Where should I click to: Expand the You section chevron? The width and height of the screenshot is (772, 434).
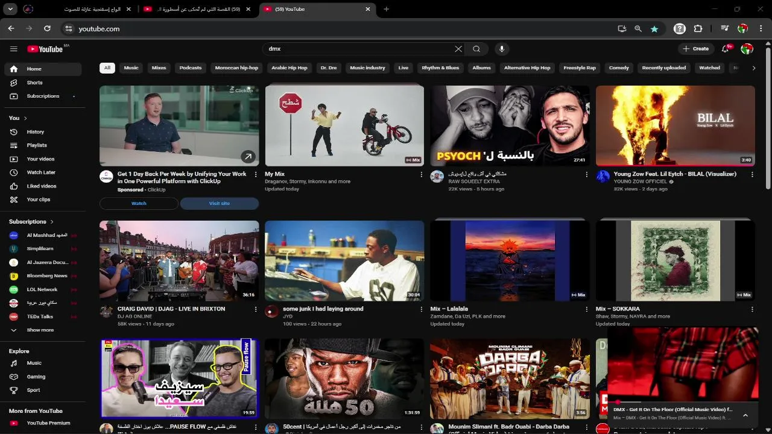pyautogui.click(x=25, y=118)
